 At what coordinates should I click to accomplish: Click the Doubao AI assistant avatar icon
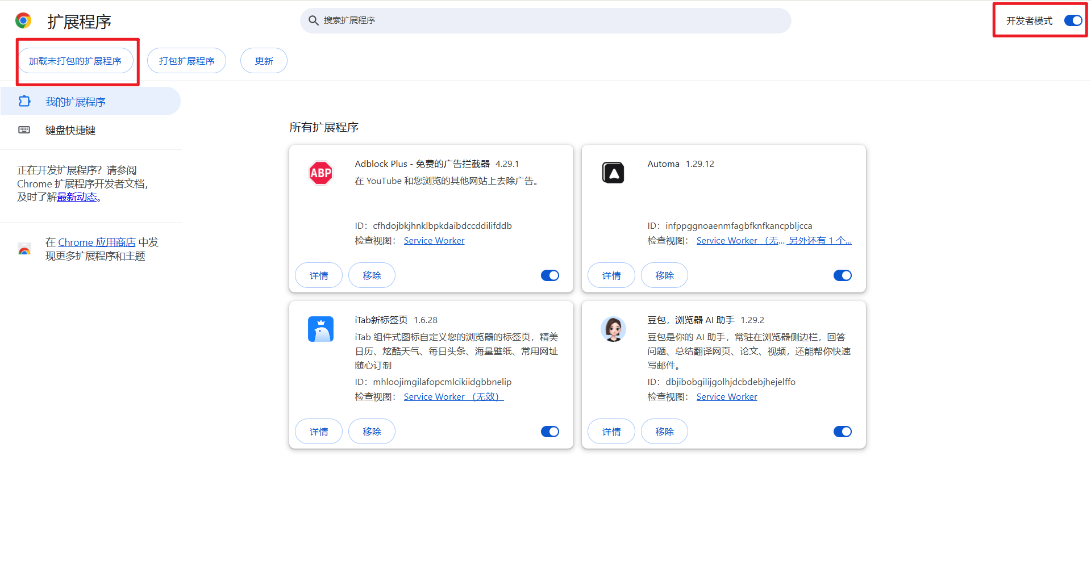click(x=613, y=329)
